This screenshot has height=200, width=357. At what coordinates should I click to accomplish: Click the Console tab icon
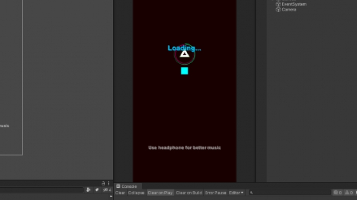point(118,186)
